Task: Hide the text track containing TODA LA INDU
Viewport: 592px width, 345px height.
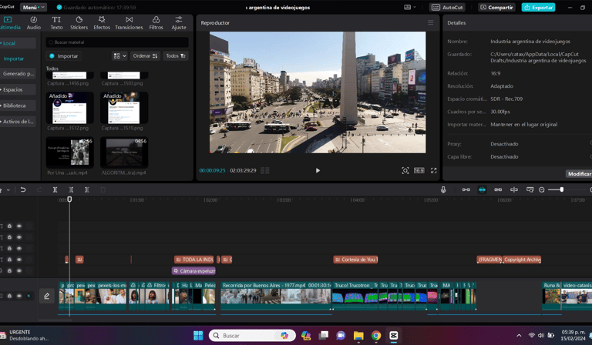Action: point(18,260)
